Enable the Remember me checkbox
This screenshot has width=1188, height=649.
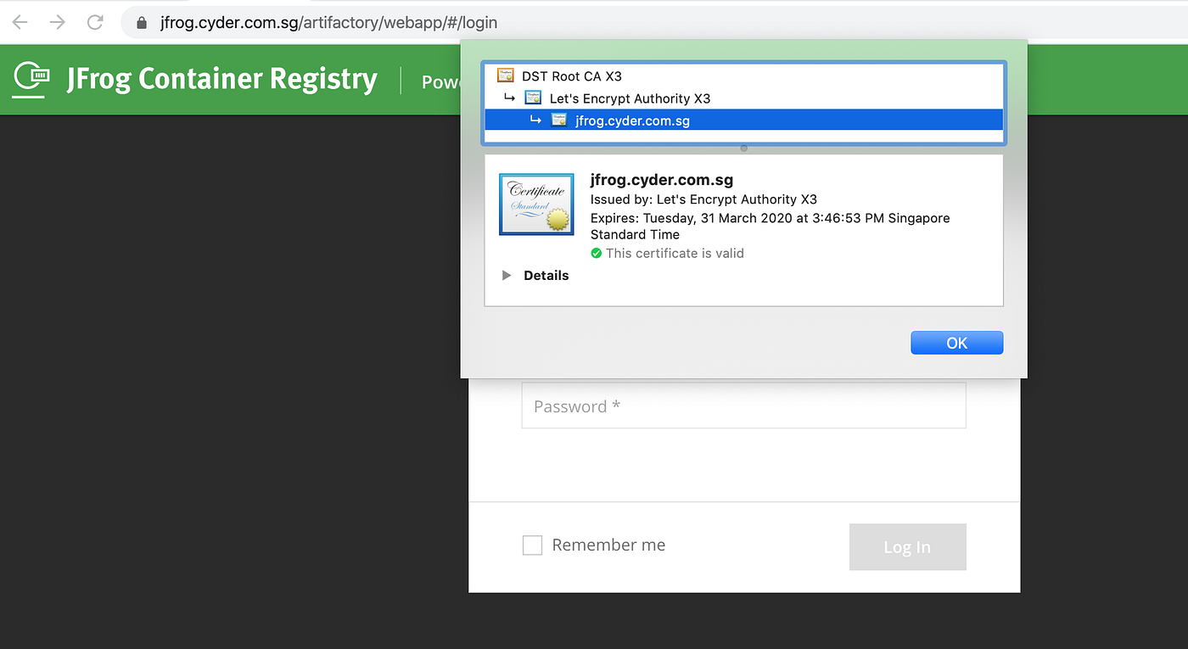click(532, 545)
